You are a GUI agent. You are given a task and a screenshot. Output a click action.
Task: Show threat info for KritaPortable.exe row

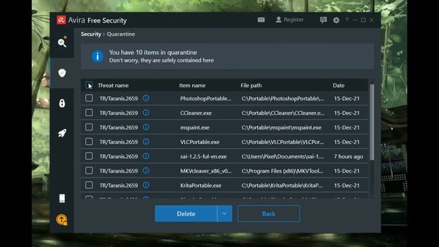146,185
